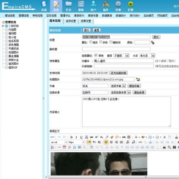
Task: Open the 扩展 green plus icon
Action: pyautogui.click(x=131, y=4)
